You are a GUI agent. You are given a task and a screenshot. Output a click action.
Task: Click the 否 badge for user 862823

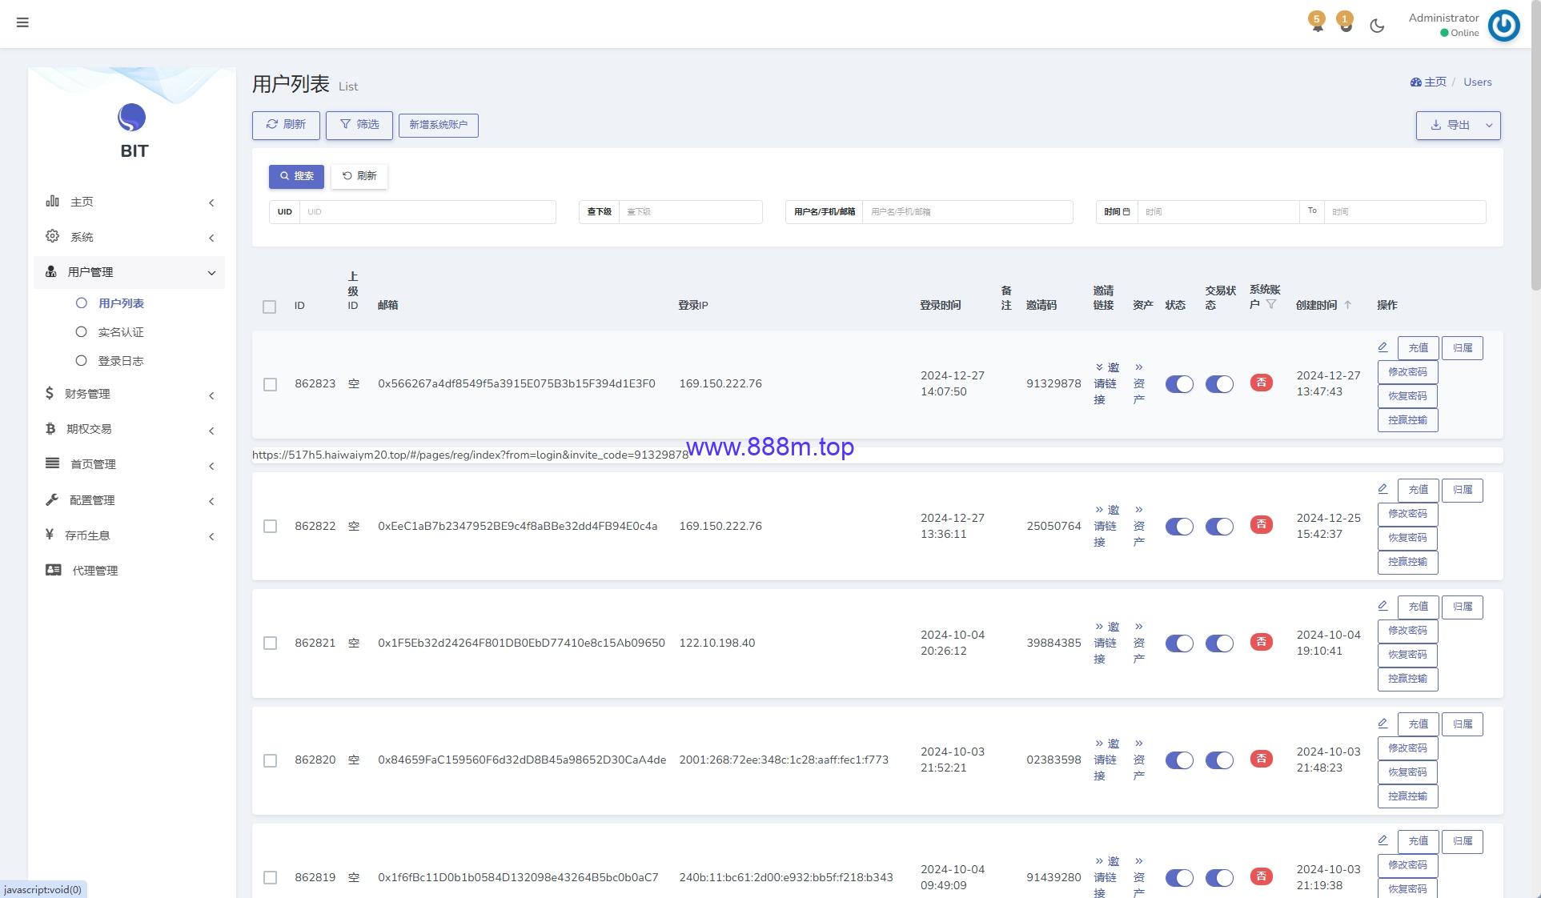pyautogui.click(x=1261, y=383)
